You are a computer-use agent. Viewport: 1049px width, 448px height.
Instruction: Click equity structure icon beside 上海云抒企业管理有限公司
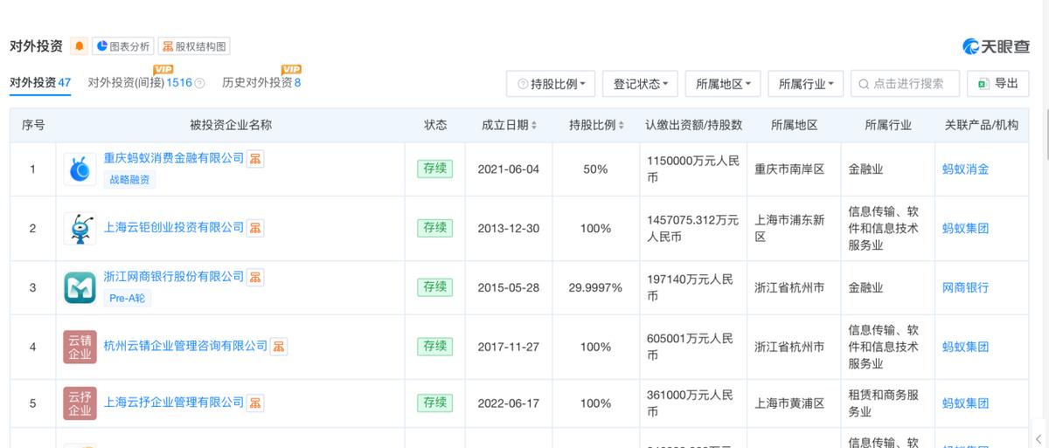pyautogui.click(x=255, y=403)
